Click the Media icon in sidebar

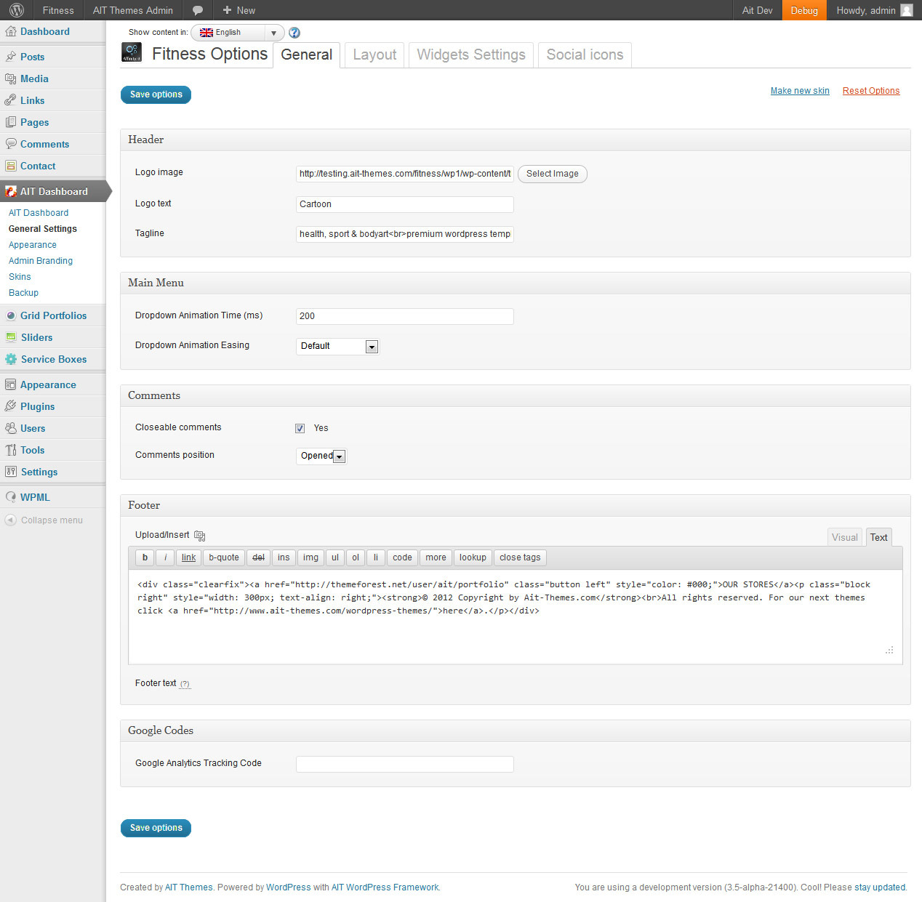coord(11,78)
